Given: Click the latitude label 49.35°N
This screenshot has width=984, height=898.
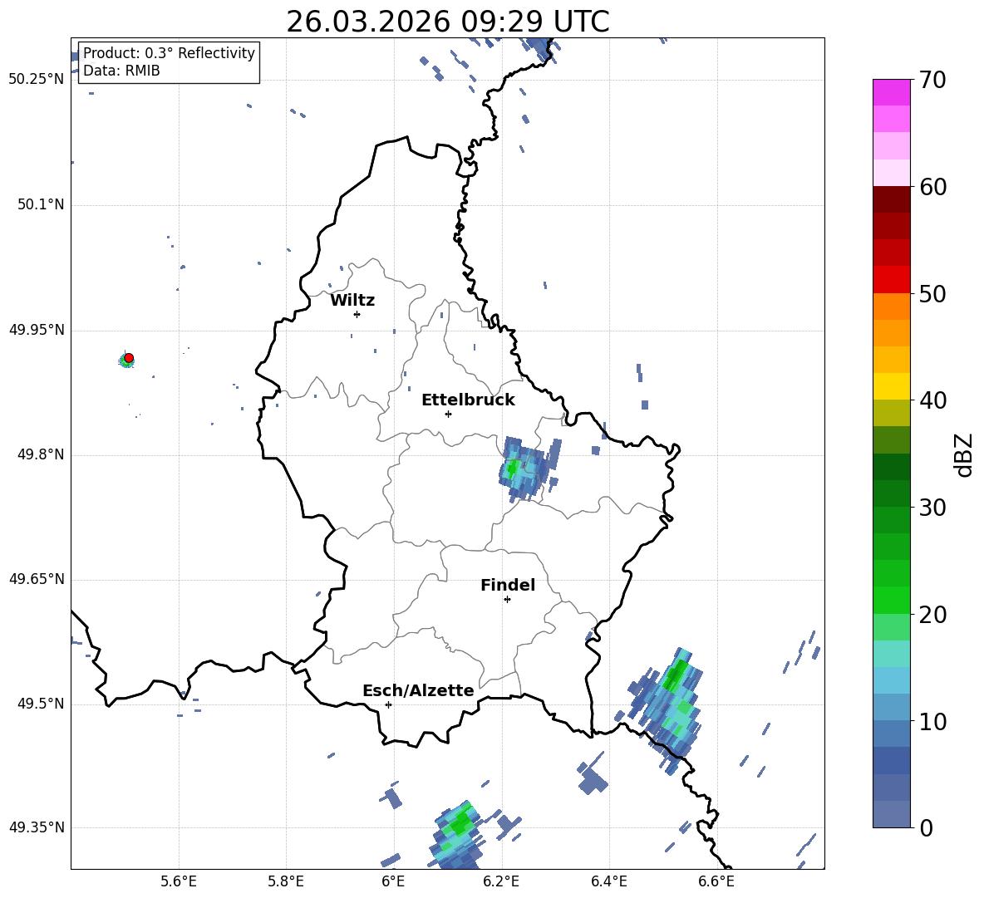Looking at the screenshot, I should tap(37, 827).
